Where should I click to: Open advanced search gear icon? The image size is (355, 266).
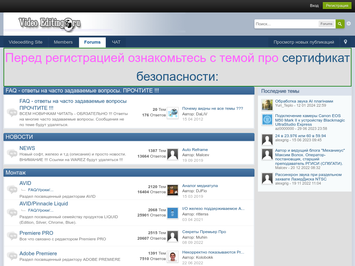click(349, 24)
